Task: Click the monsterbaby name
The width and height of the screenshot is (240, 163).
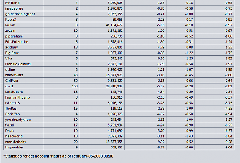Action: coord(16,142)
